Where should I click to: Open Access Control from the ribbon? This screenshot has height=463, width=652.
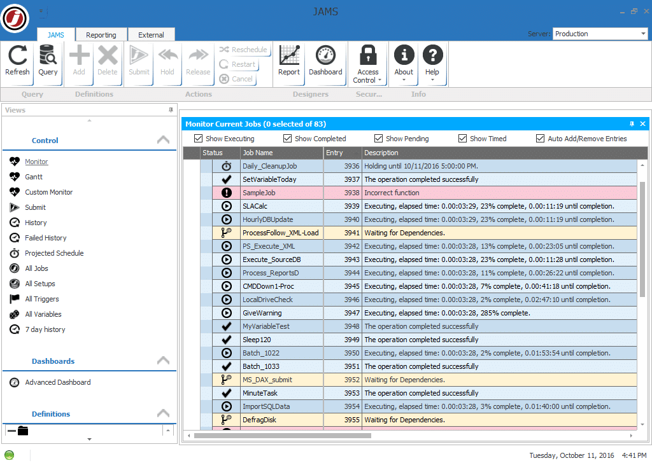pyautogui.click(x=368, y=60)
